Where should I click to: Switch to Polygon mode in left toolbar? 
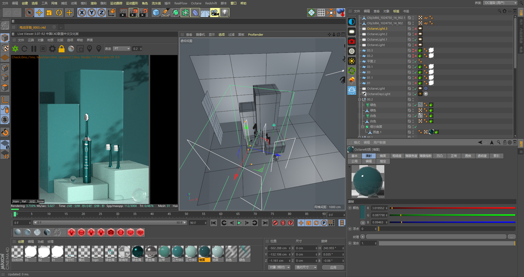coord(5,87)
